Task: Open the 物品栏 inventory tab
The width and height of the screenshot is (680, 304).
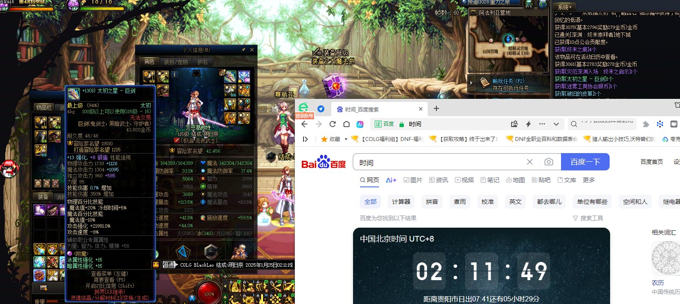Action: pos(44,107)
